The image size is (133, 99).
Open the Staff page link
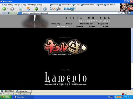(92, 26)
